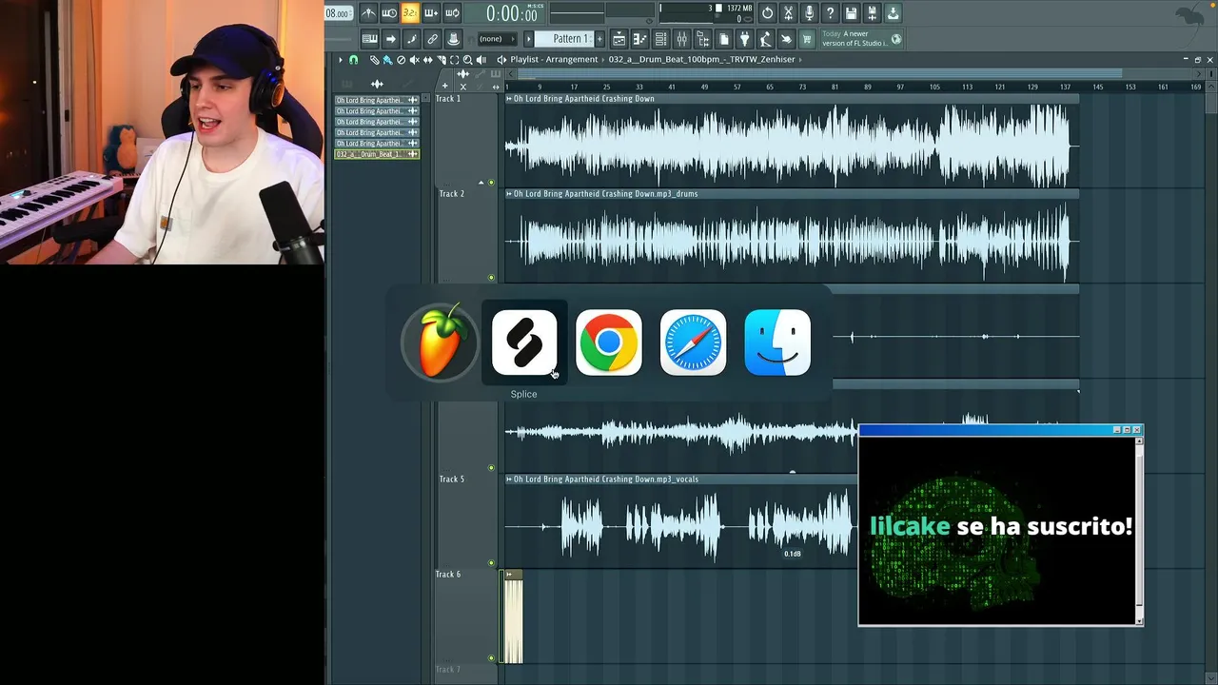Viewport: 1218px width, 685px height.
Task: Click the export download icon
Action: (894, 13)
